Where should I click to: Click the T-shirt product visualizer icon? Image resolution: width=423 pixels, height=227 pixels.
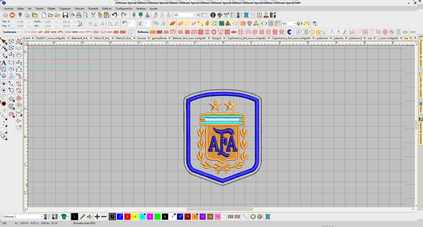tap(249, 23)
